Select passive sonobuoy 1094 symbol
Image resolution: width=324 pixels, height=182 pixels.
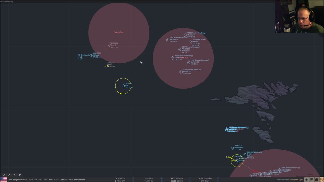(x=172, y=58)
